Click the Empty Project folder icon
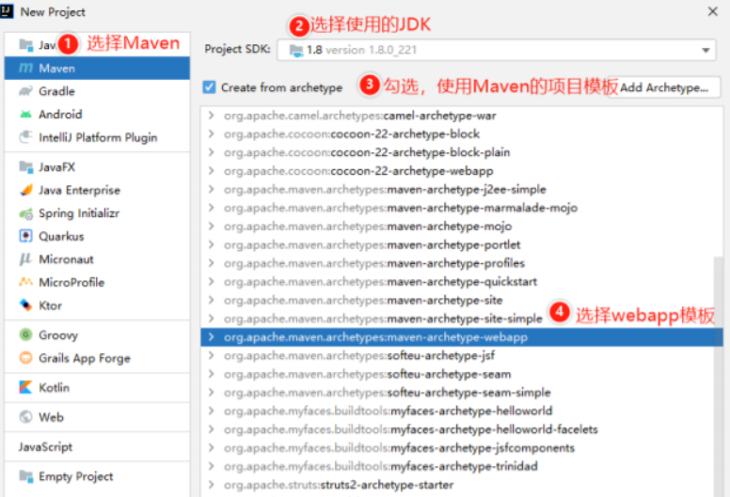Image resolution: width=730 pixels, height=497 pixels. pyautogui.click(x=26, y=476)
